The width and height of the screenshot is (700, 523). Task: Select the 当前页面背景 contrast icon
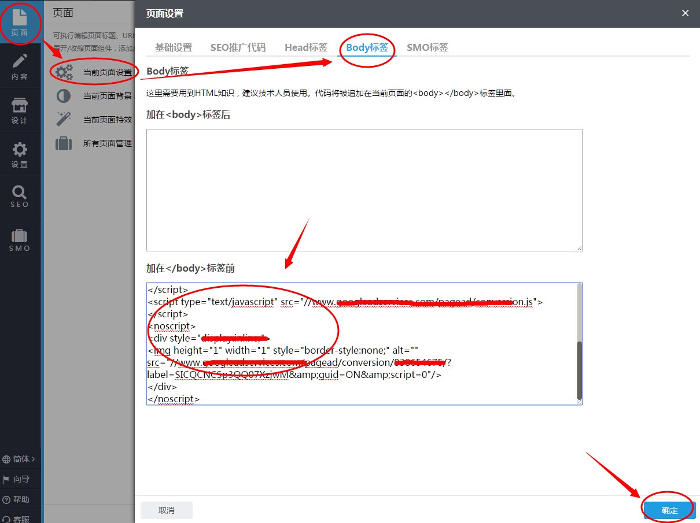coord(63,96)
